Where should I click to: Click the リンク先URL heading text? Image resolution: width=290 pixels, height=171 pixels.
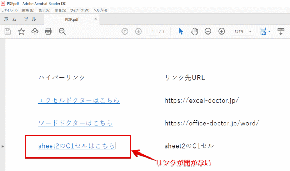(x=185, y=78)
